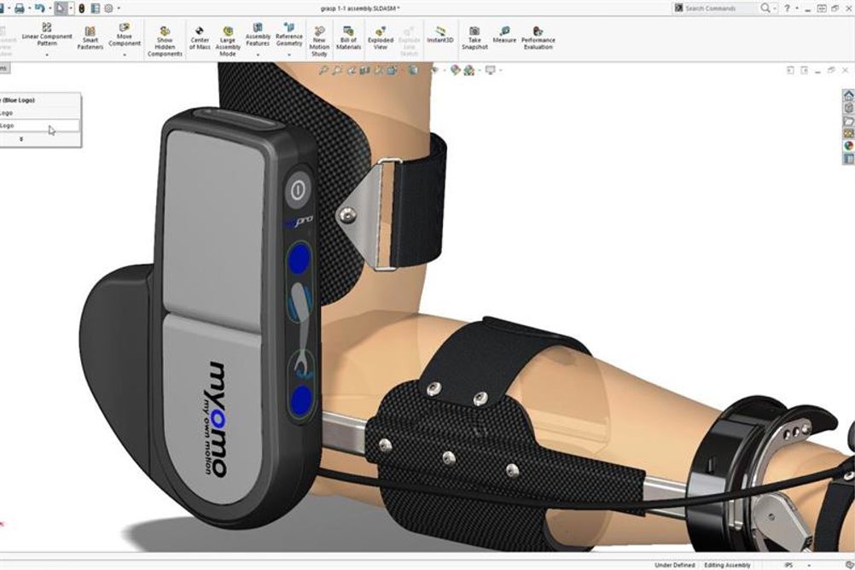Image resolution: width=855 pixels, height=570 pixels.
Task: Insert a Center of Mass
Action: [200, 38]
